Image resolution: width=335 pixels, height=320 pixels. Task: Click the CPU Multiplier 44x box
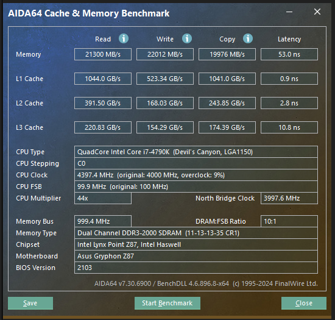coord(103,198)
